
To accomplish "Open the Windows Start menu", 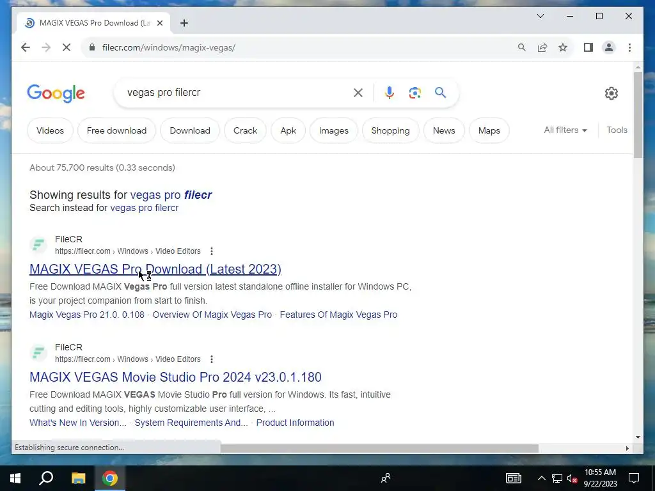I will 15,478.
